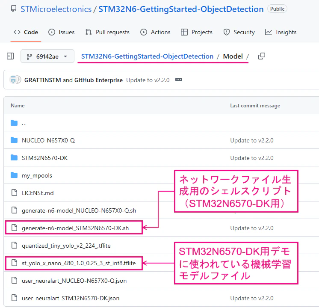Open the Projects tab
The height and width of the screenshot is (308, 319).
pos(197,32)
